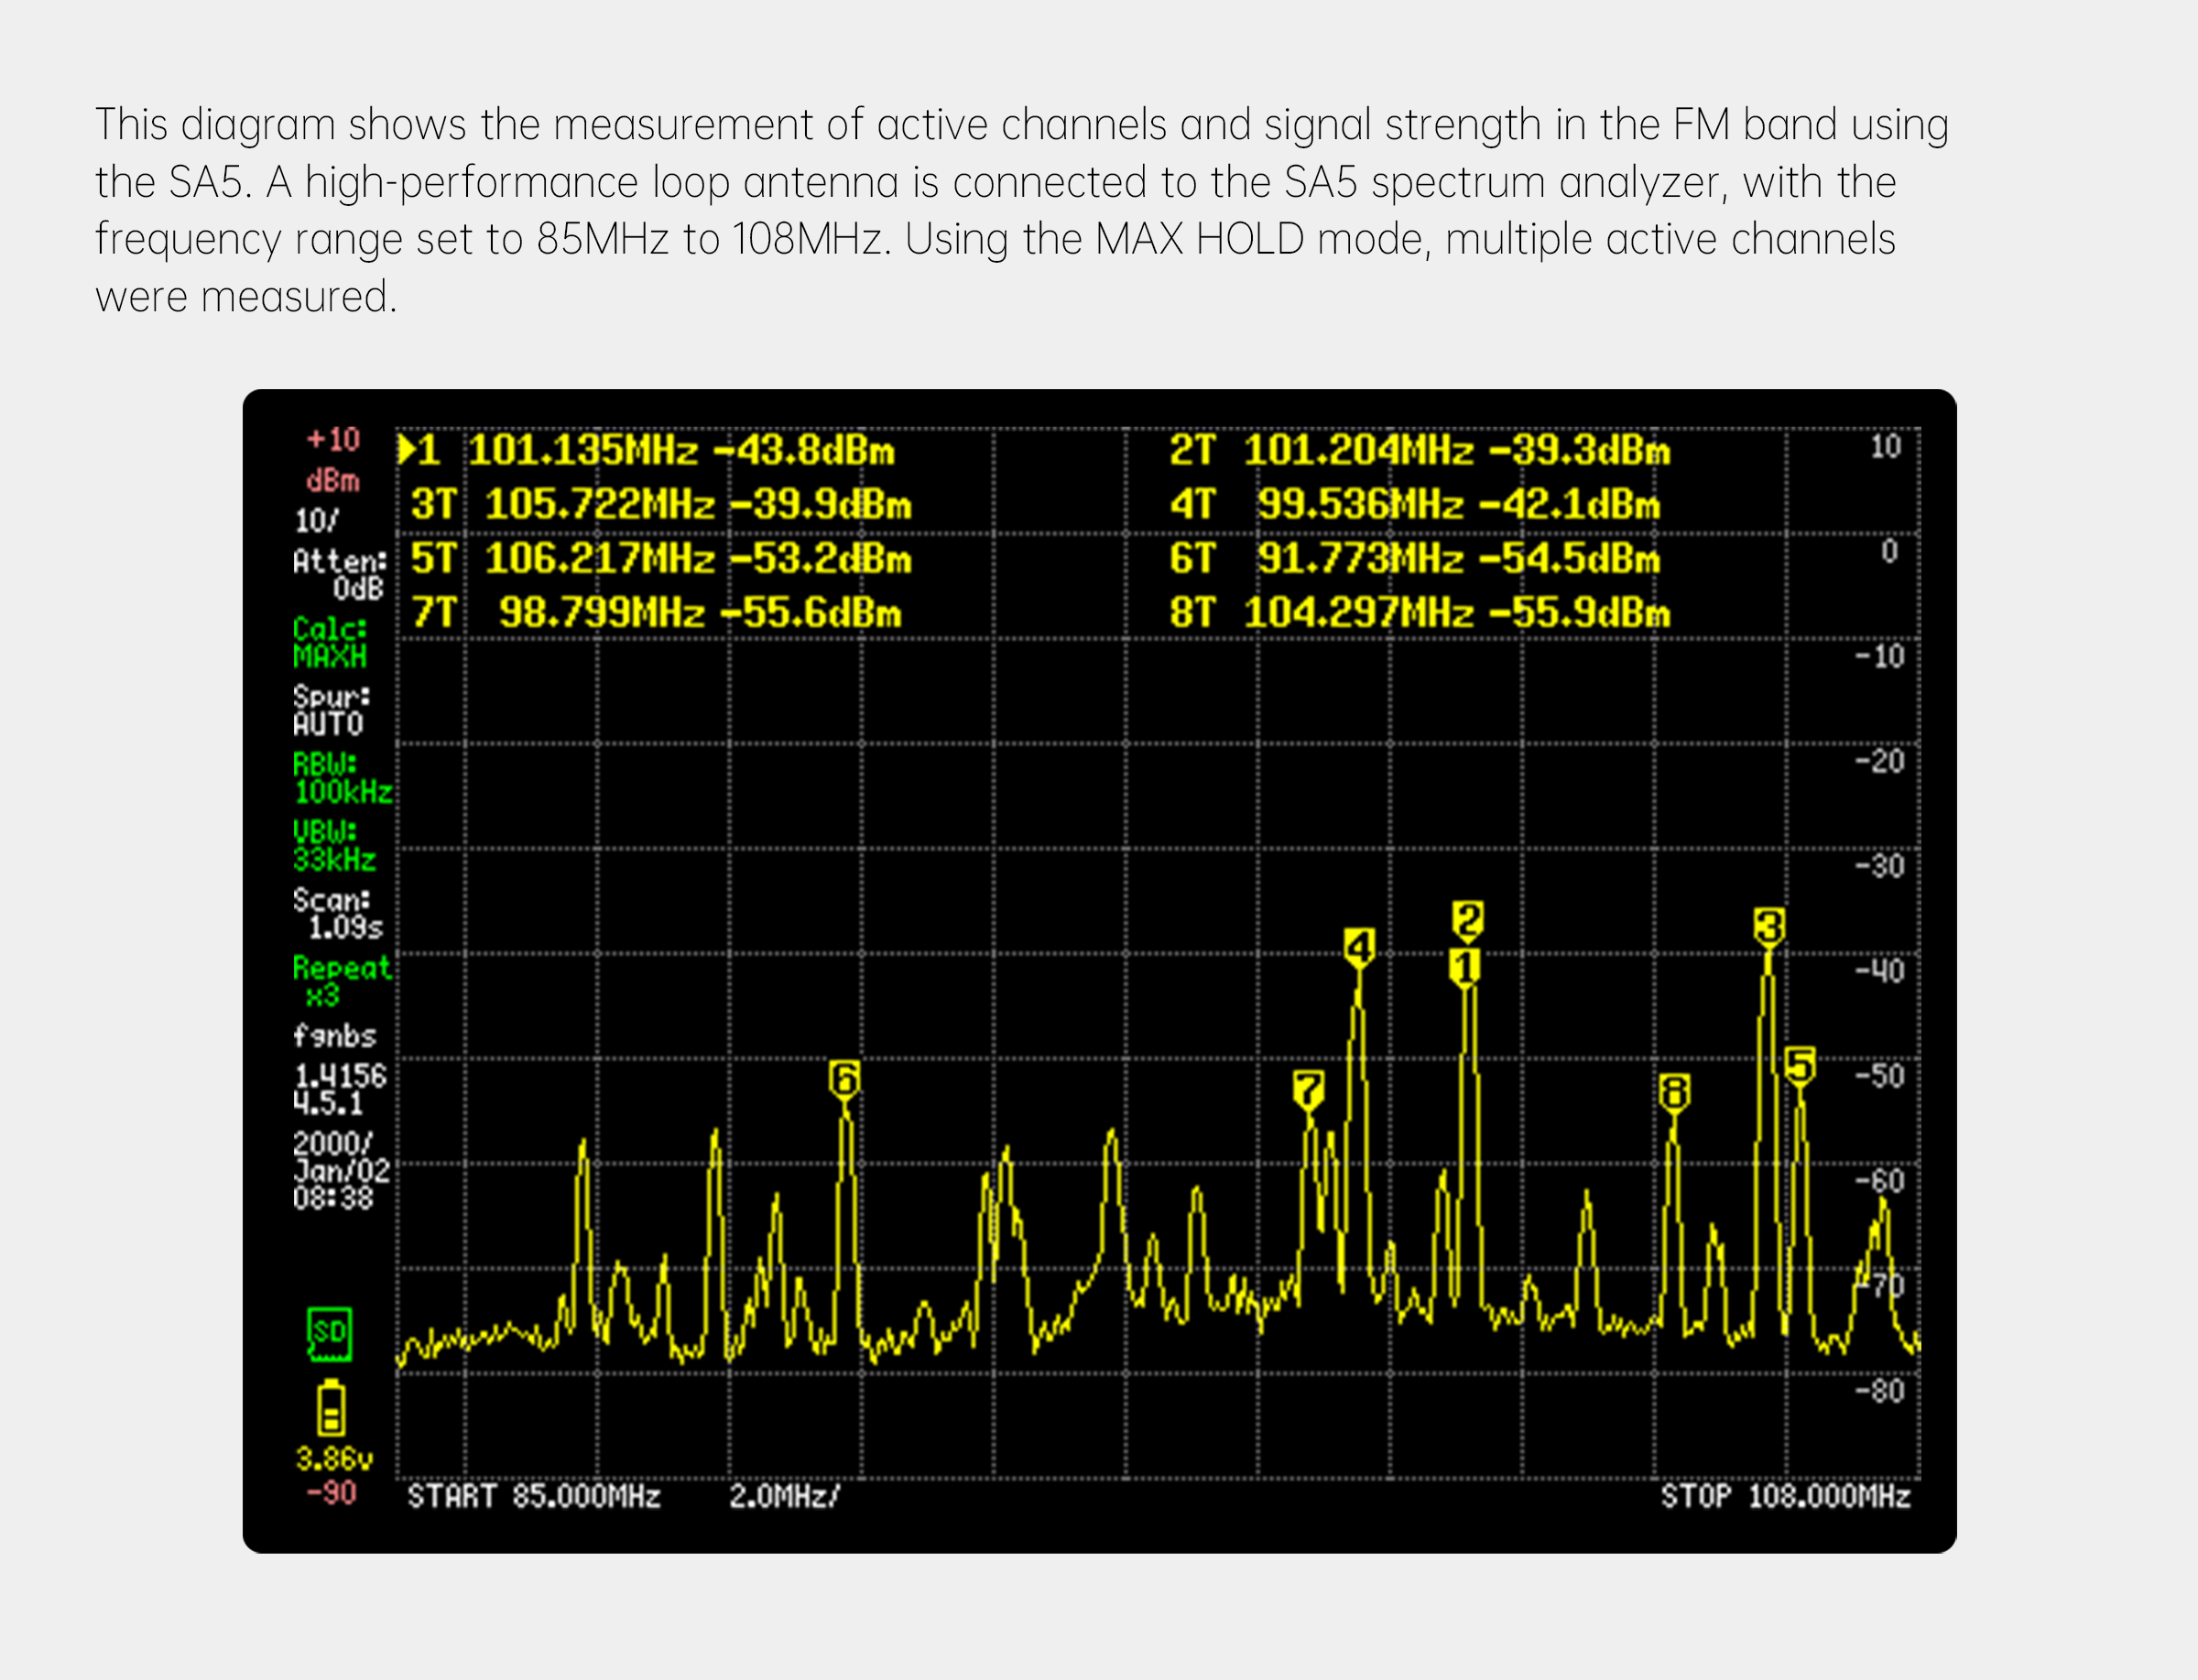Click START 85.000MHz frequency label
The width and height of the screenshot is (2198, 1680).
(533, 1496)
